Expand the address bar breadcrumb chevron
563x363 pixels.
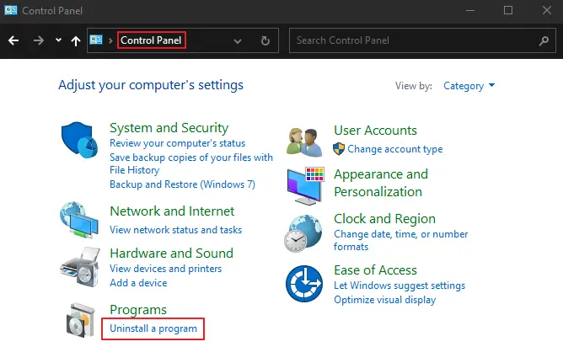(x=110, y=40)
